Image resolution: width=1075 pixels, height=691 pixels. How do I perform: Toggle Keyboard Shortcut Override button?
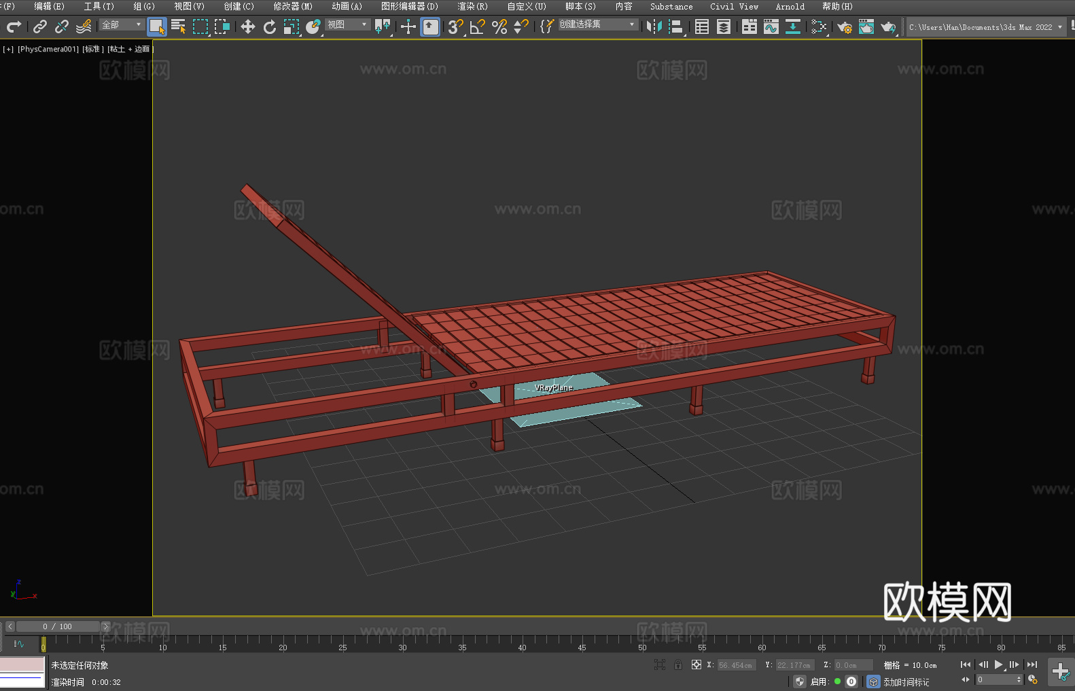point(430,26)
